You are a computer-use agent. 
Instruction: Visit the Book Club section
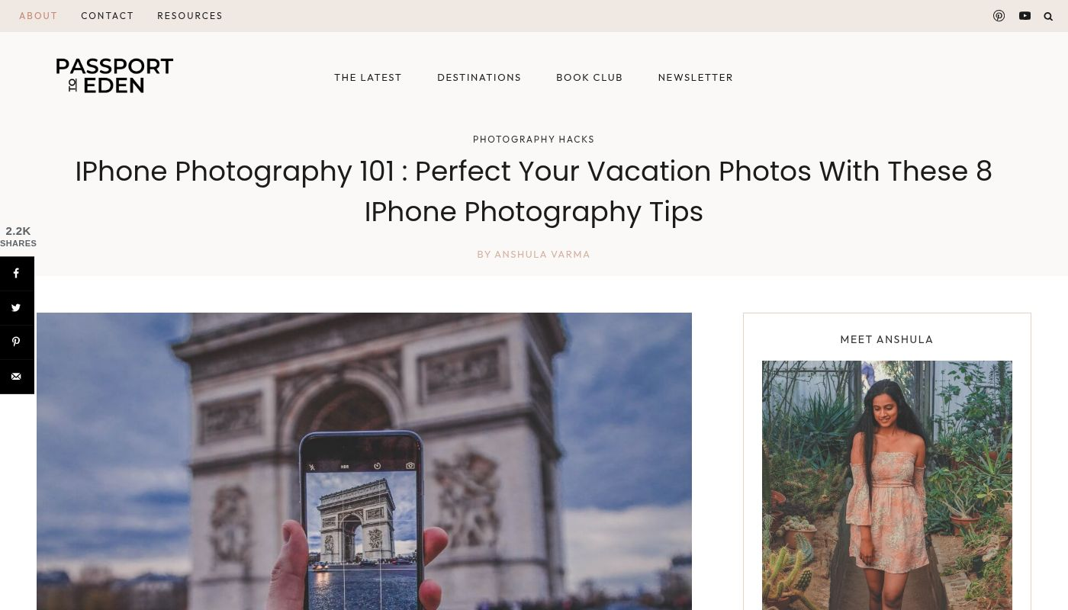590,77
